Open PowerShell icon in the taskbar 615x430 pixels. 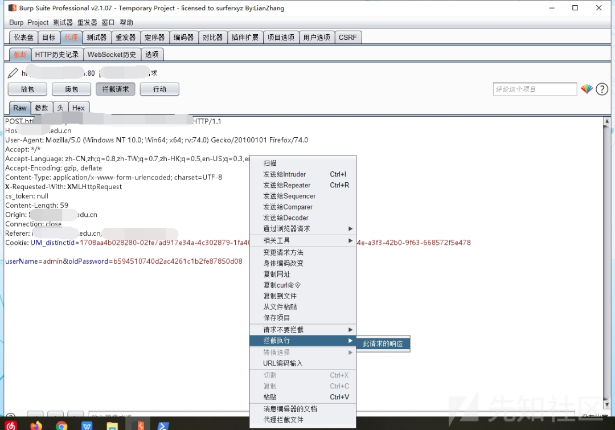click(x=163, y=425)
